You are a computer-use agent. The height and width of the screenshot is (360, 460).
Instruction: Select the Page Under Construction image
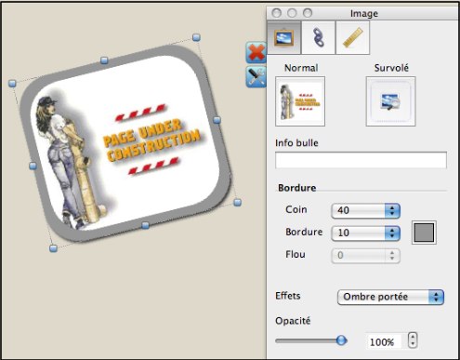coord(125,143)
